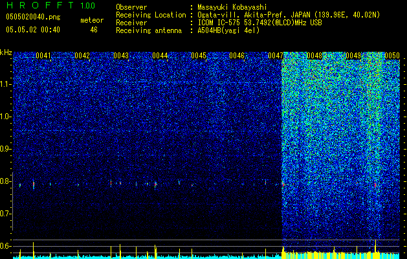This screenshot has width=407, height=259.
Task: Click the 0.9 kHz axis label
Action: (6, 149)
